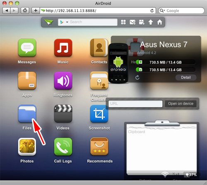Viewport: 207px width, 185px height.
Task: Click the browser add bookmark plus button
Action: point(36,10)
